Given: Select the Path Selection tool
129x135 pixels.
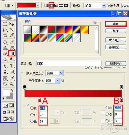Looking at the screenshot, I should tap(5, 66).
